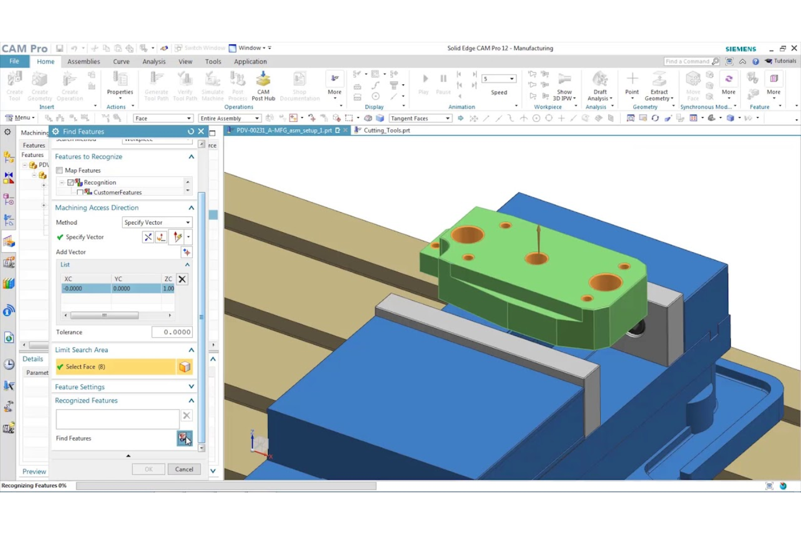
Task: Open the CAM Post Hub tool
Action: (263, 85)
